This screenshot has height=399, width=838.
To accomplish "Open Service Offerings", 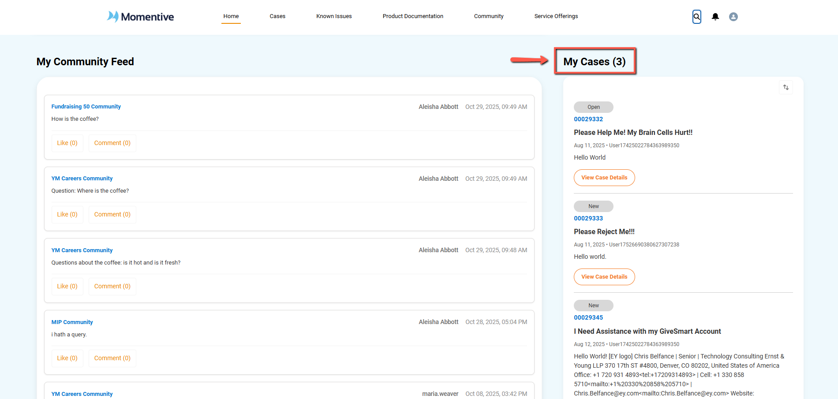I will [556, 16].
